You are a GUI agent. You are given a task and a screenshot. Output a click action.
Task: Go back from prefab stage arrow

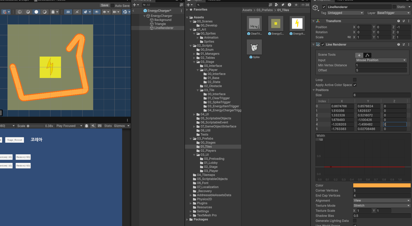pos(133,11)
